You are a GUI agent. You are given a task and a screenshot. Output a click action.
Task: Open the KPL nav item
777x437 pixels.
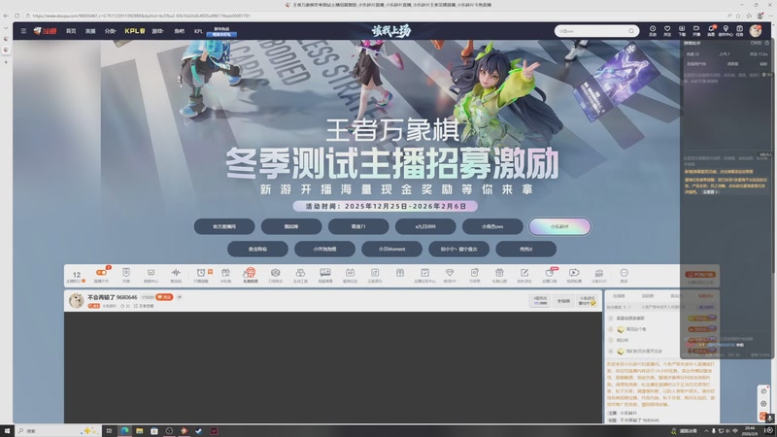(199, 31)
